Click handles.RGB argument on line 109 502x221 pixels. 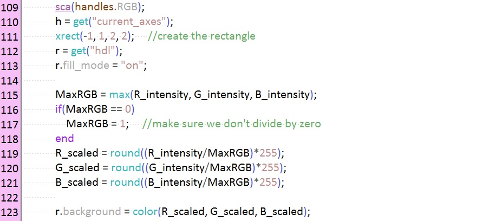pyautogui.click(x=106, y=6)
